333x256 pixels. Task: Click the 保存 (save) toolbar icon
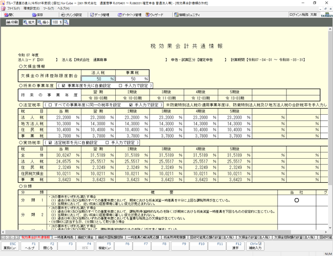coord(37,15)
